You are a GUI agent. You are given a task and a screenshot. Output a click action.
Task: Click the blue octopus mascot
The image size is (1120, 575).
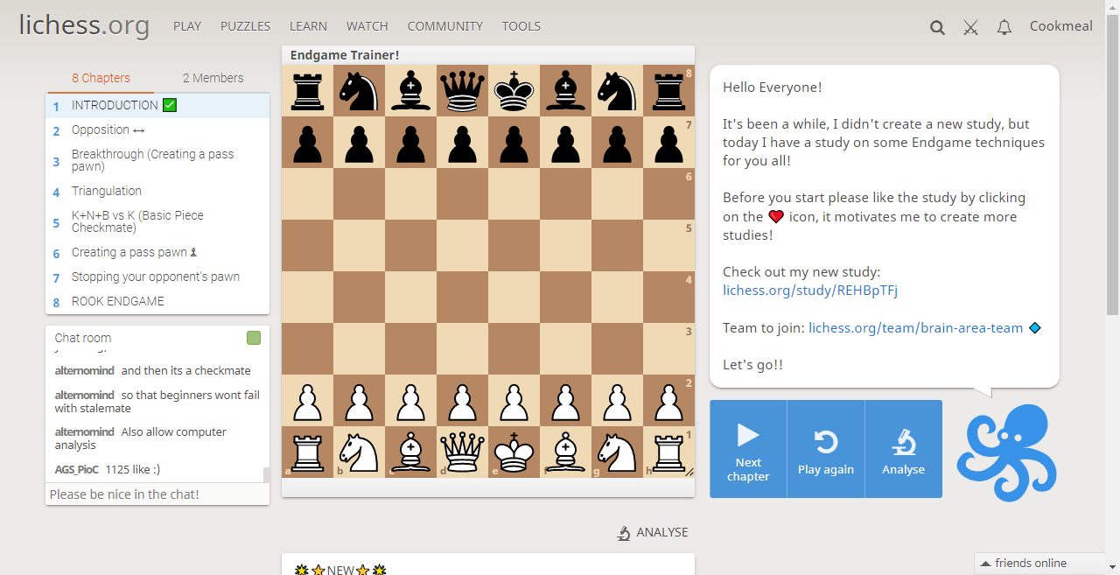(x=1007, y=452)
